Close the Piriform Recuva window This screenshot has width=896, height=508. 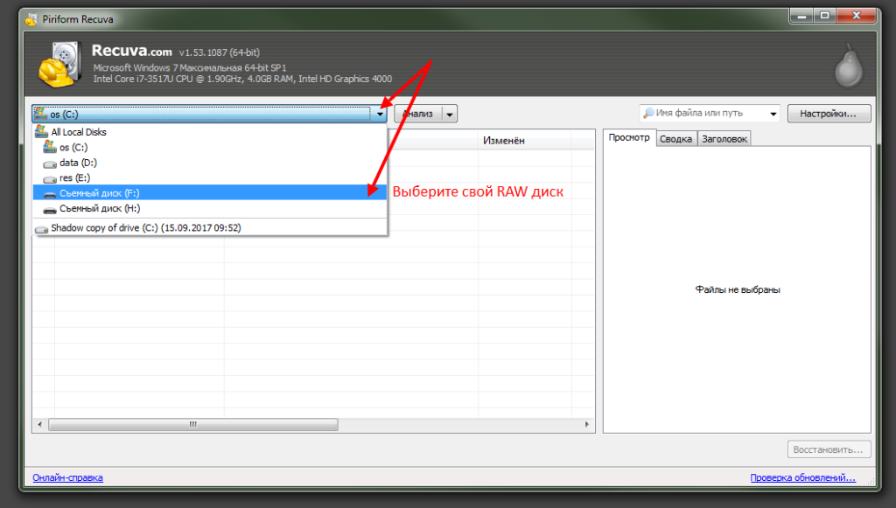pyautogui.click(x=856, y=16)
